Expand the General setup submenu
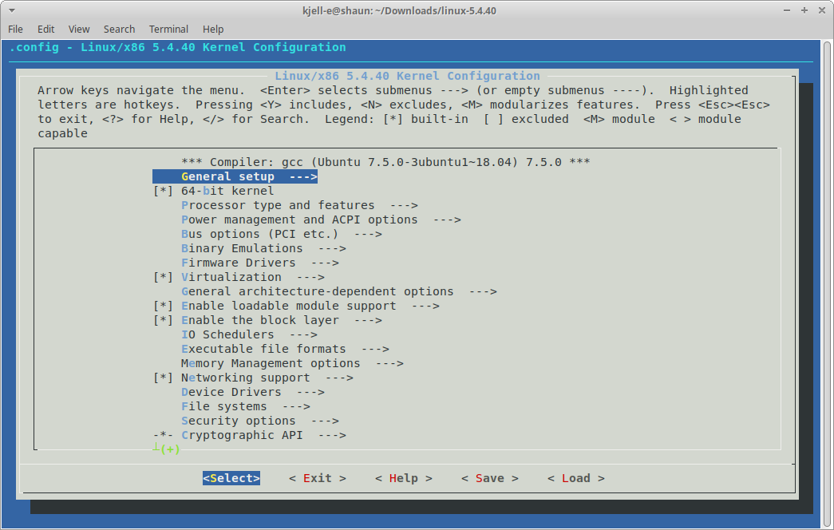834x530 pixels. (235, 176)
